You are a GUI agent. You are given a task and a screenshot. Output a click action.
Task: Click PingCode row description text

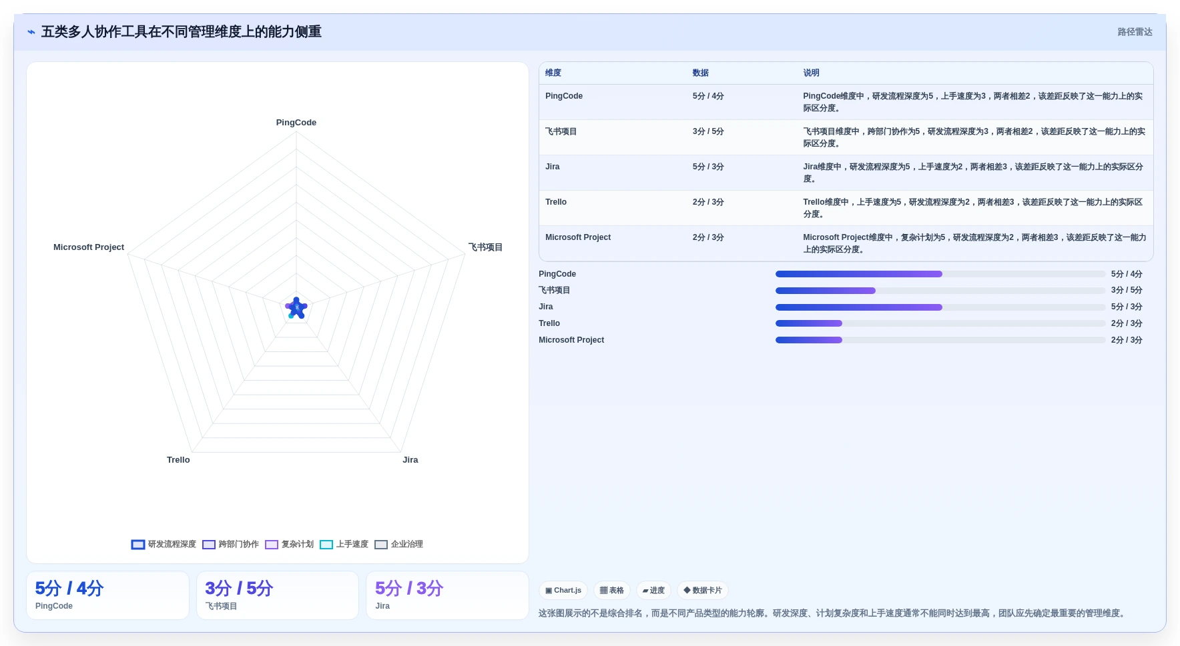coord(973,102)
